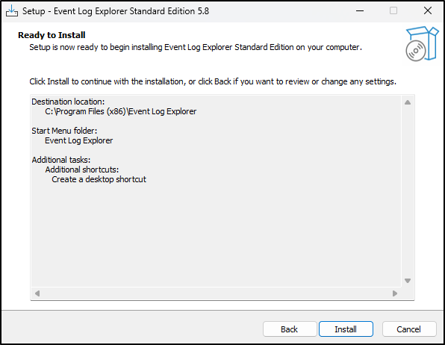This screenshot has width=445, height=345.
Task: Click the 'Ready to Install' heading
Action: pos(52,35)
